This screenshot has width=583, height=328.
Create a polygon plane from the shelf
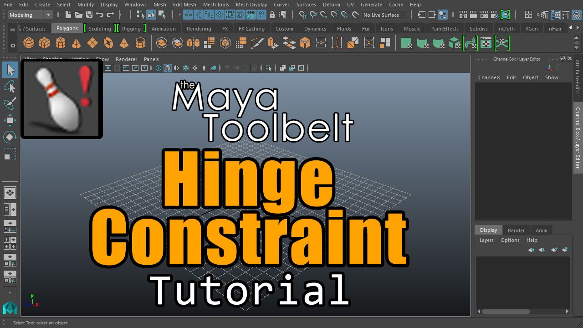[x=92, y=43]
